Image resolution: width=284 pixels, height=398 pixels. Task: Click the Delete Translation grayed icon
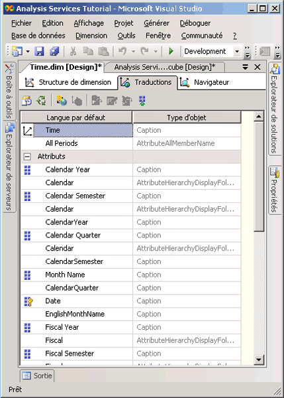pos(77,101)
